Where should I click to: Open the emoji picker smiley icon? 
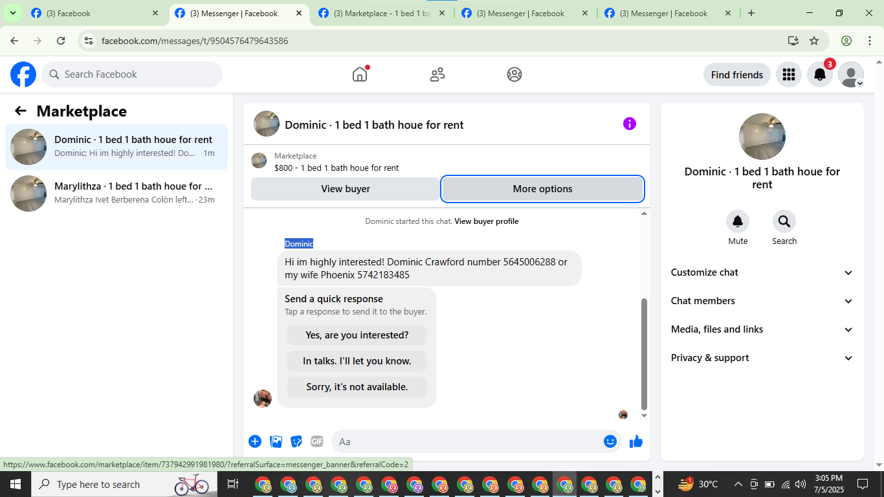click(x=610, y=441)
